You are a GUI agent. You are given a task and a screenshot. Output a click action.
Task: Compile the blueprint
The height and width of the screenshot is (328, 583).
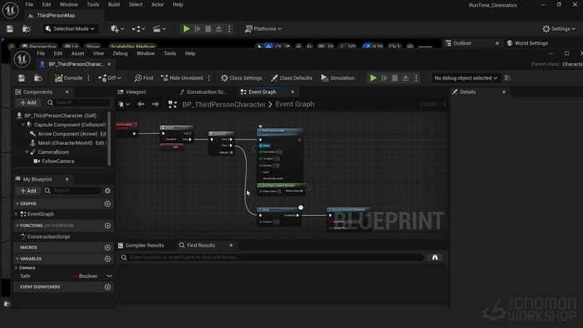click(68, 78)
